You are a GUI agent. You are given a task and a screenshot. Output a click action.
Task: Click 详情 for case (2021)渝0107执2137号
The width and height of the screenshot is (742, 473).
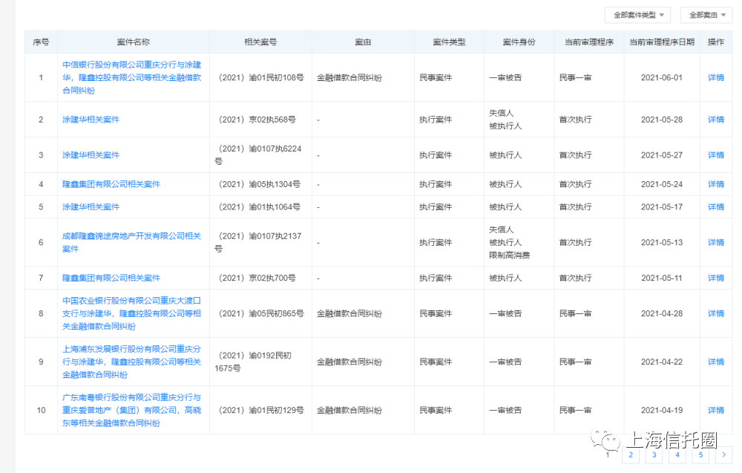[715, 242]
